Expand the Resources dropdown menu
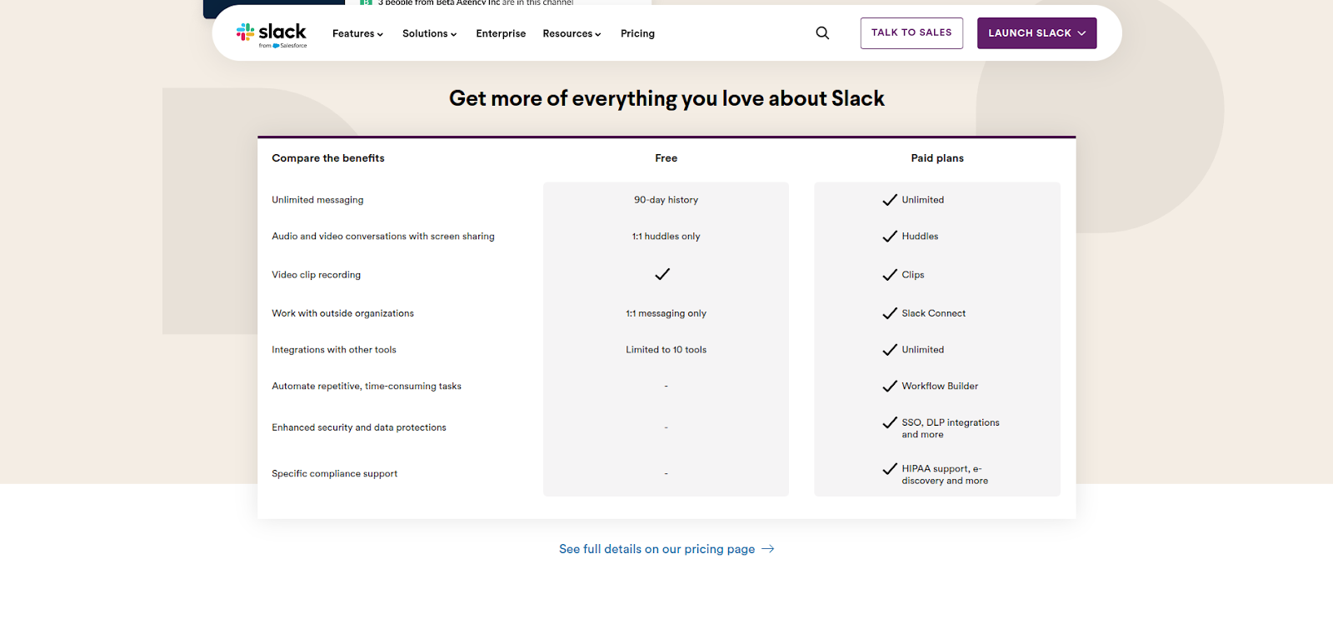Screen dimensions: 1333x619 (572, 34)
